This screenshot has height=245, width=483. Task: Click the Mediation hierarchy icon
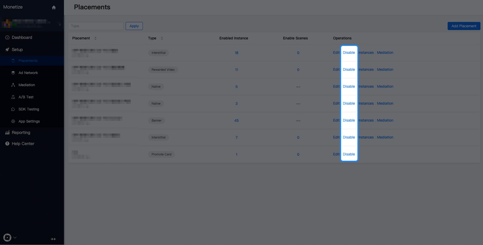pyautogui.click(x=13, y=85)
